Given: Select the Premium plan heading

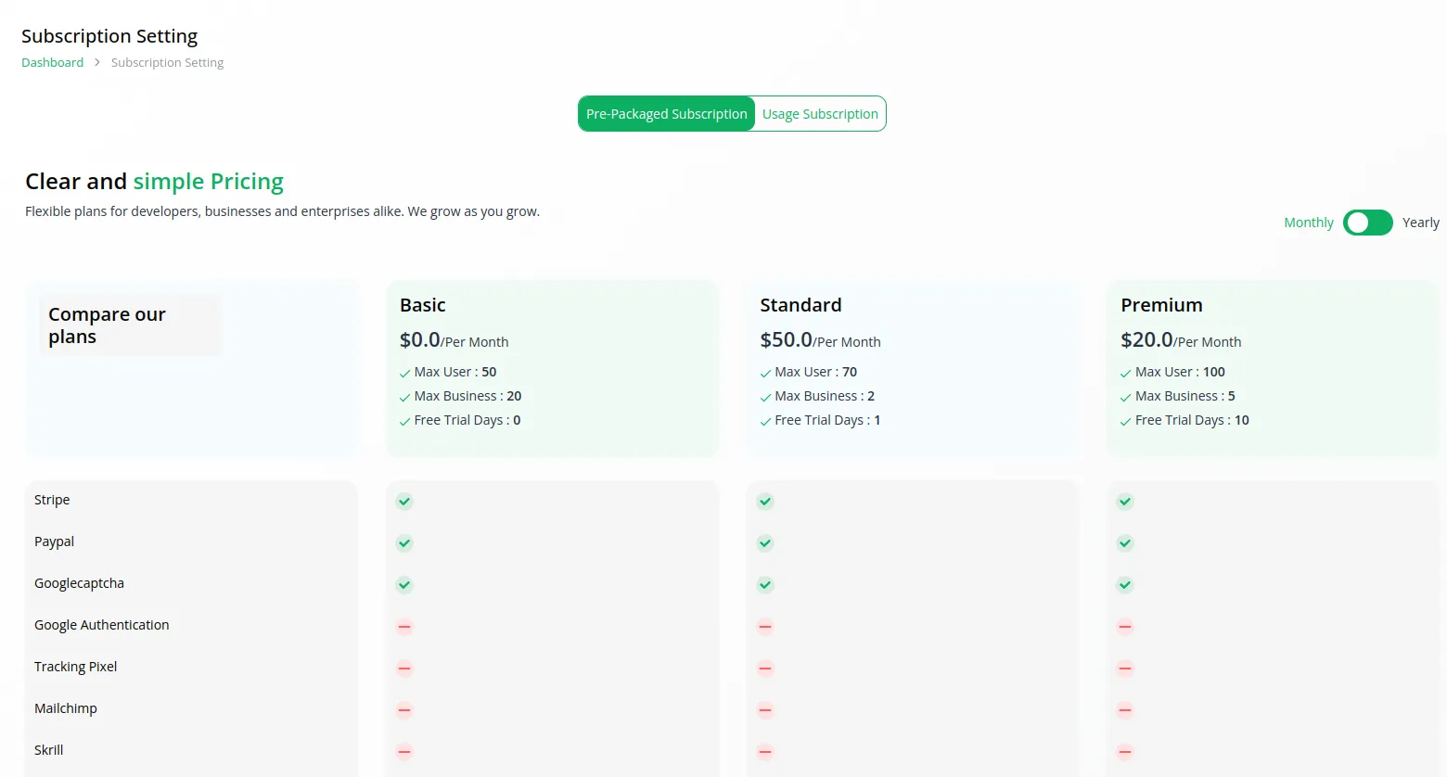Looking at the screenshot, I should tap(1161, 305).
